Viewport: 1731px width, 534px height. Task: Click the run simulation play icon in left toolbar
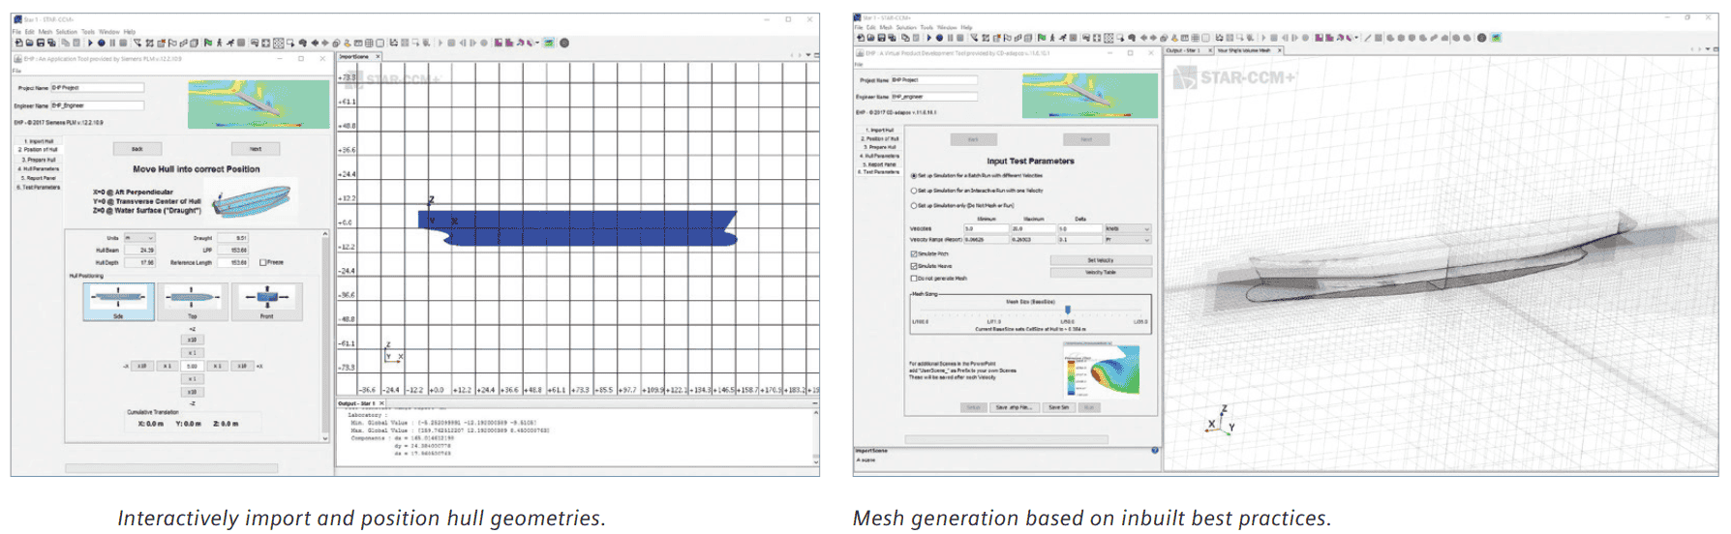(x=90, y=43)
